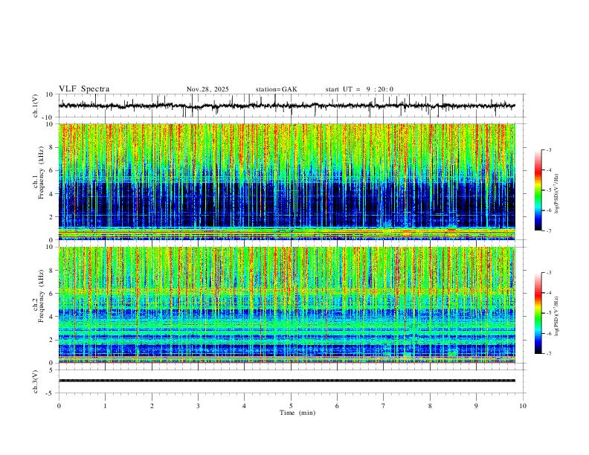Viewport: 589px width, 455px height.
Task: Click time axis tick label '1'
Action: tap(105, 406)
